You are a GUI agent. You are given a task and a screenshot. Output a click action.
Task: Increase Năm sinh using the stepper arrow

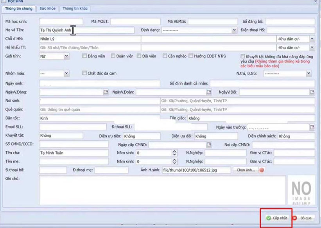[174, 151]
